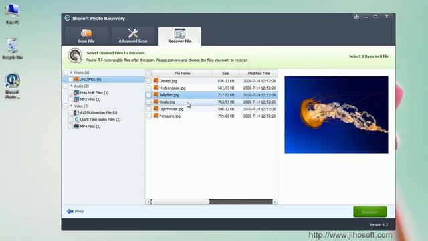Screen dimensions: 428x241
Task: Click the Advanced Scan tools icon
Action: (x=133, y=33)
